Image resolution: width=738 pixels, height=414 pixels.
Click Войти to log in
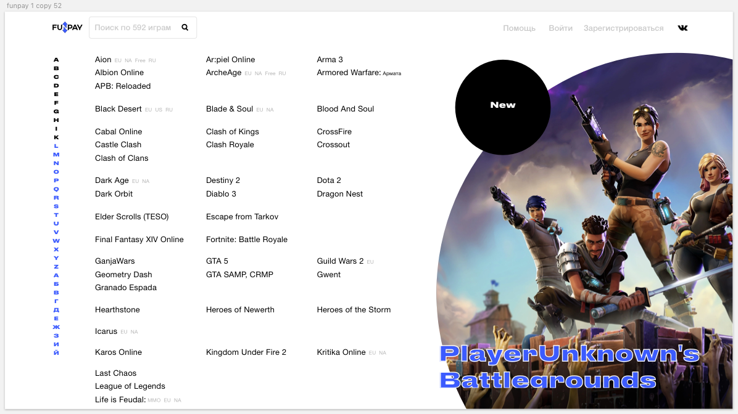560,28
